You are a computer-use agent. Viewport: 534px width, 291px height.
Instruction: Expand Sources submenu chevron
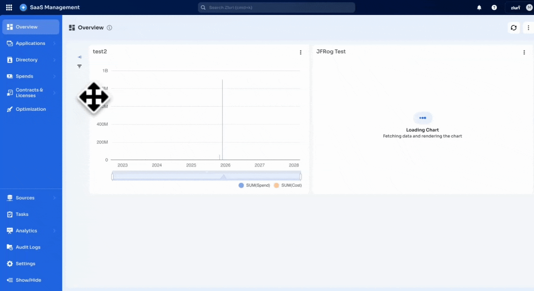point(54,198)
